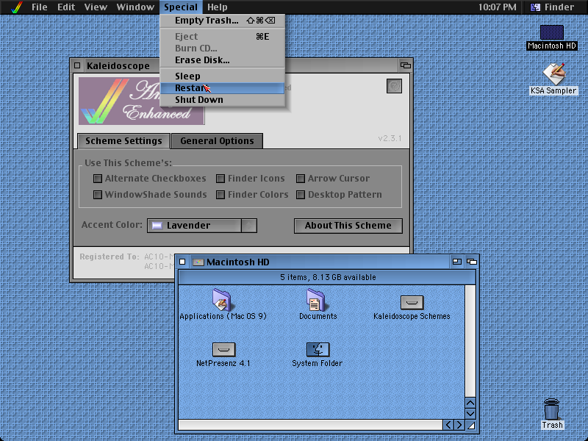Screen dimensions: 588x441
Task: Click the Macintosh HD vertical scrollbar track
Action: 470,341
